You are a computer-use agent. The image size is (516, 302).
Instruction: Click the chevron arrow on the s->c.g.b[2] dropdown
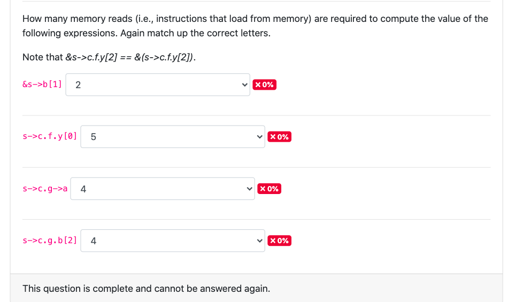[260, 241]
